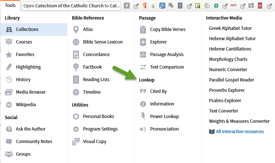Click the Pronunciation speaker icon

[x=143, y=129]
